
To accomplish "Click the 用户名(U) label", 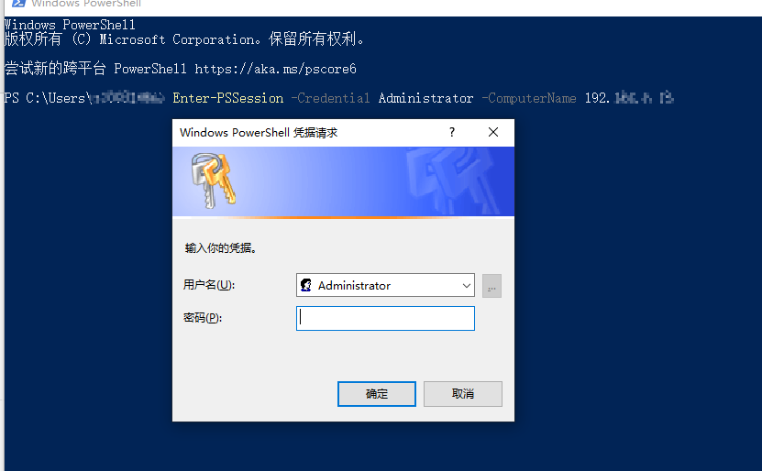I will (209, 285).
